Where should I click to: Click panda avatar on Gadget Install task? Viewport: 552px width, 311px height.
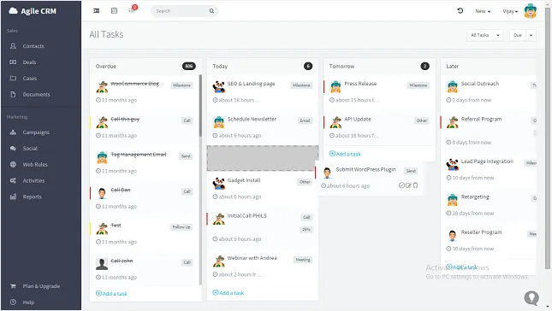click(x=218, y=184)
